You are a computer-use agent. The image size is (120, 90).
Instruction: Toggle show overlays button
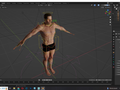98,5
